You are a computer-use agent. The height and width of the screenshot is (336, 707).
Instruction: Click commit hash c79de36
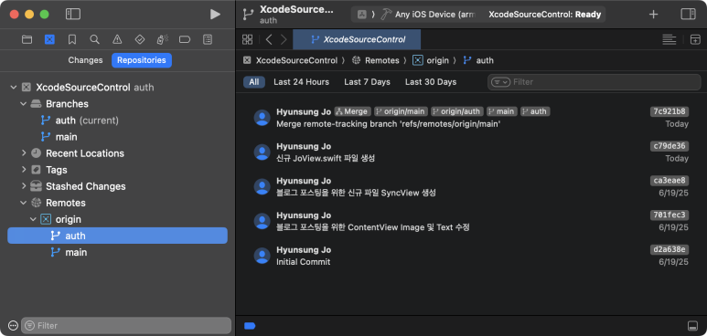[x=670, y=146]
